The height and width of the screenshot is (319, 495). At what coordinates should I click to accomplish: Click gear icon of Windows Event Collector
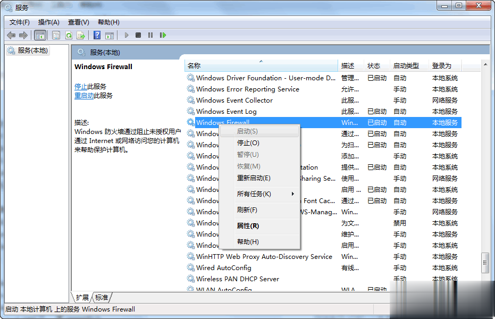190,100
